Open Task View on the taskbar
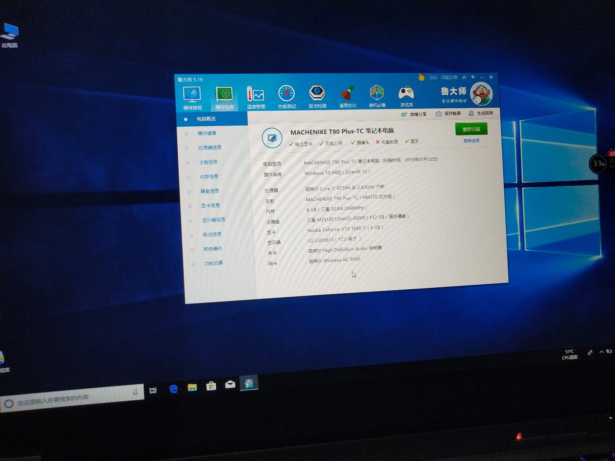This screenshot has width=615, height=461. pos(153,390)
